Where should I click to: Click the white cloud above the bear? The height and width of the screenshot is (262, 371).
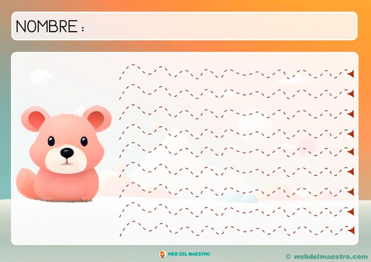[x=41, y=77]
